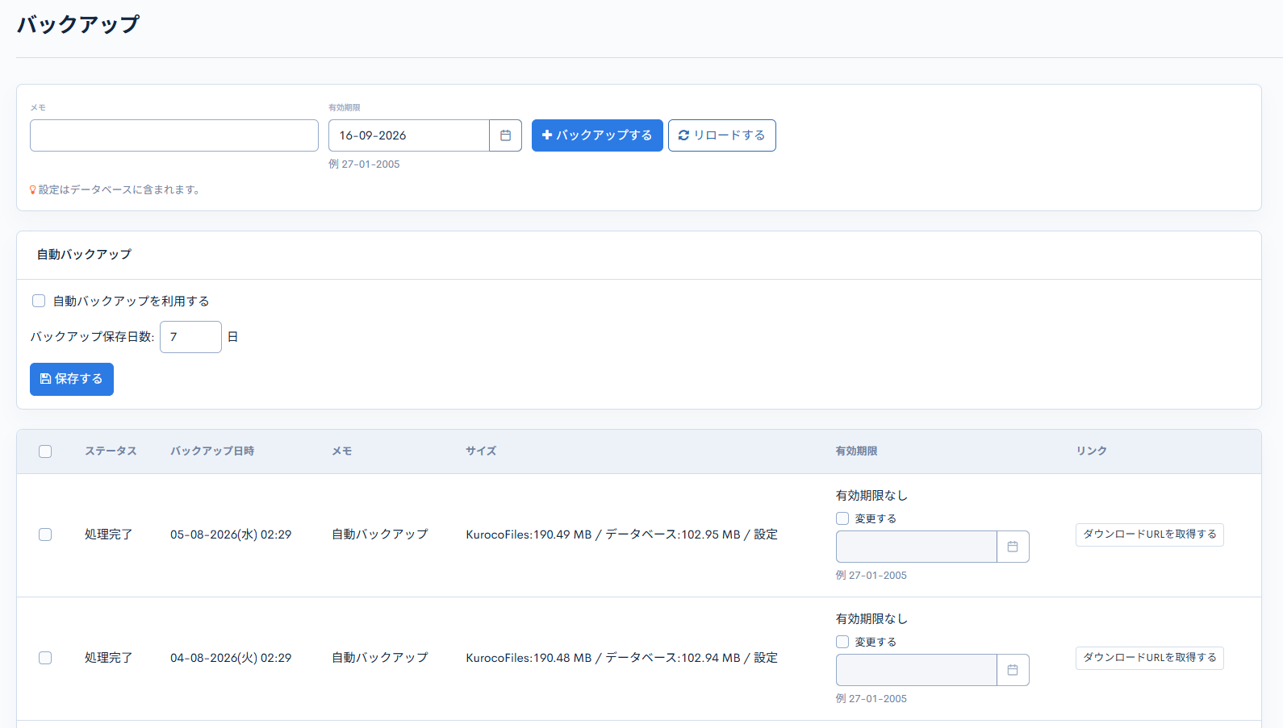
Task: Select the 04-08-2026 backup row checkbox
Action: pyautogui.click(x=45, y=658)
